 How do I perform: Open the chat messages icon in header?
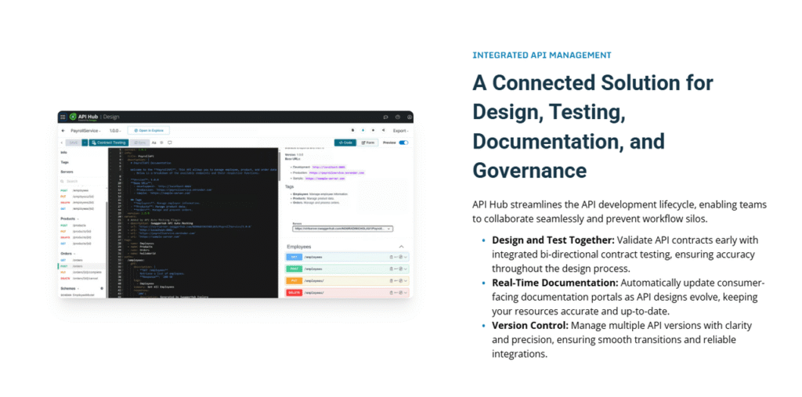385,117
